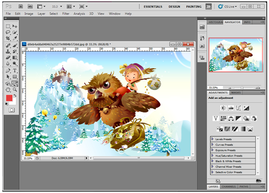Add a Brightness/Contrast adjustment
This screenshot has height=193, width=269.
pyautogui.click(x=223, y=108)
